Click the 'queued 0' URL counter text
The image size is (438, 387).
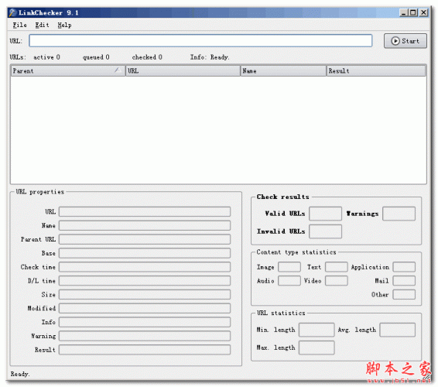point(96,57)
